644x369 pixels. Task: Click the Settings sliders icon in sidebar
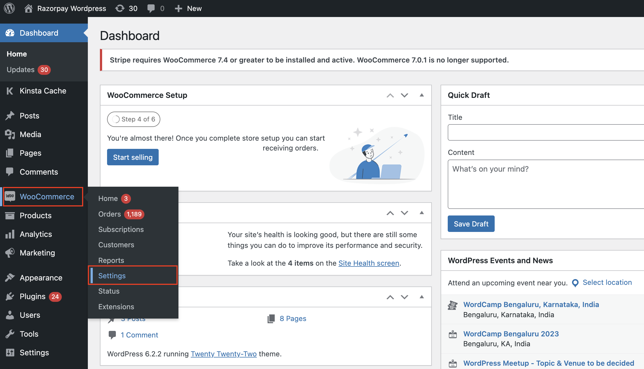coord(10,353)
